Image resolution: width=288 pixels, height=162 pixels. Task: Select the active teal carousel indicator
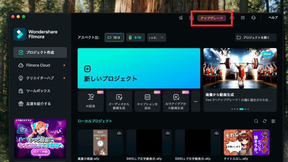click(x=241, y=109)
